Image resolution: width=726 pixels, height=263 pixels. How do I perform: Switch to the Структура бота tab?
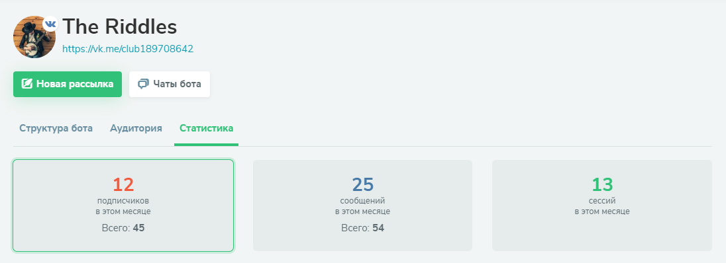pyautogui.click(x=56, y=128)
